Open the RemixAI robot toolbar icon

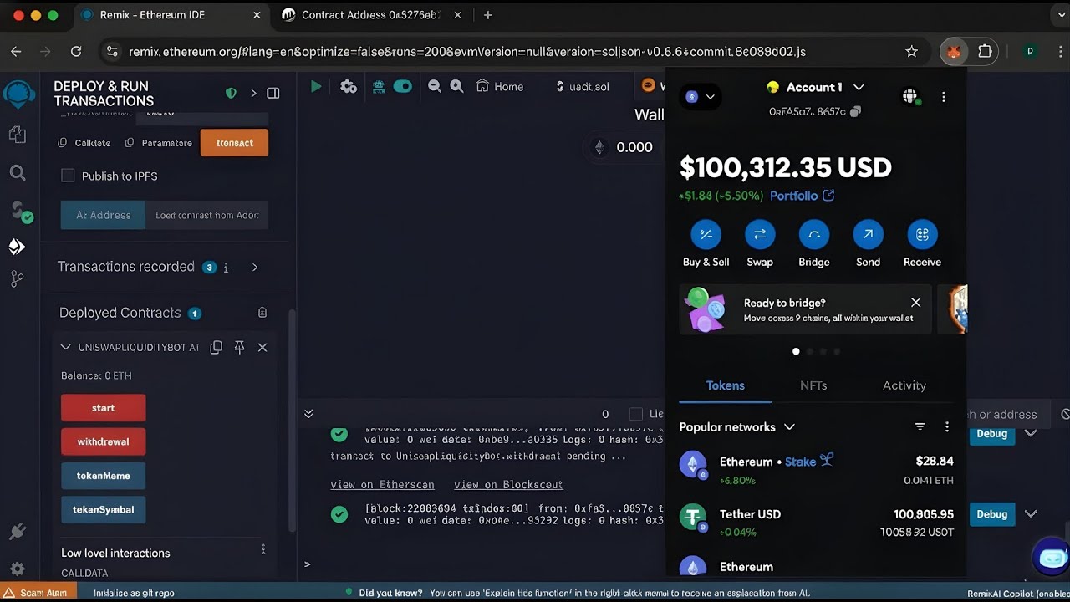(x=379, y=86)
